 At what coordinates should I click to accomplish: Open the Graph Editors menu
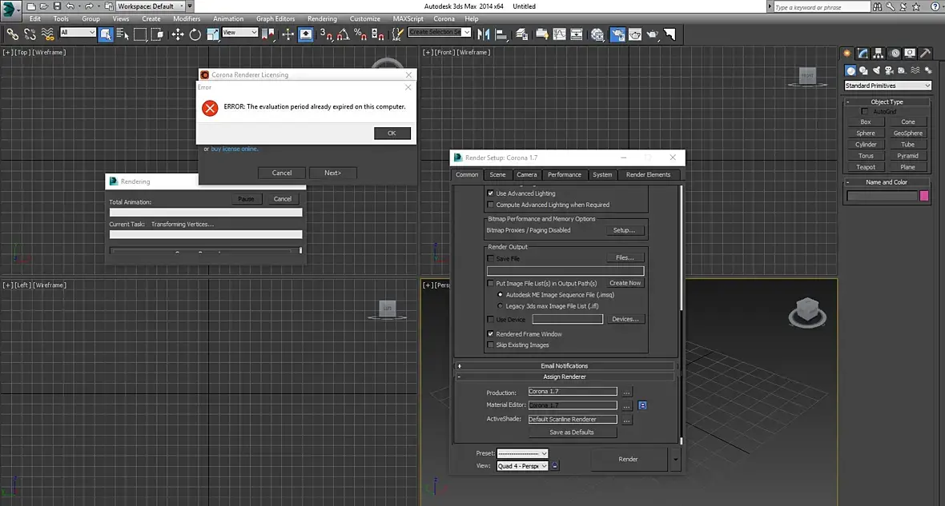(275, 18)
